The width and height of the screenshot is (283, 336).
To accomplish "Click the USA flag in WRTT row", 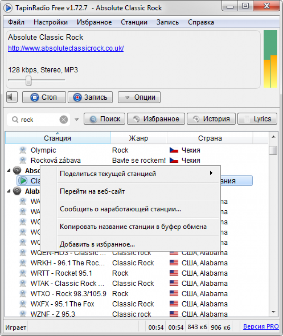I will [x=174, y=273].
